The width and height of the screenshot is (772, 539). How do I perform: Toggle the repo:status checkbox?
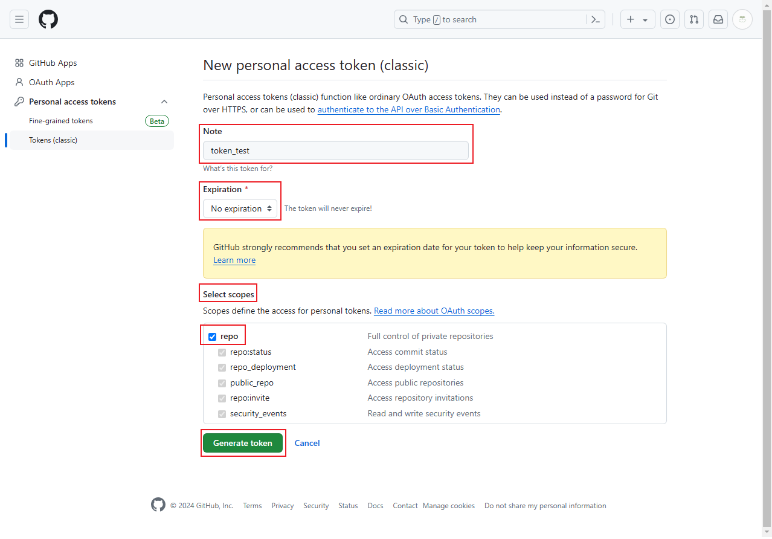tap(222, 352)
